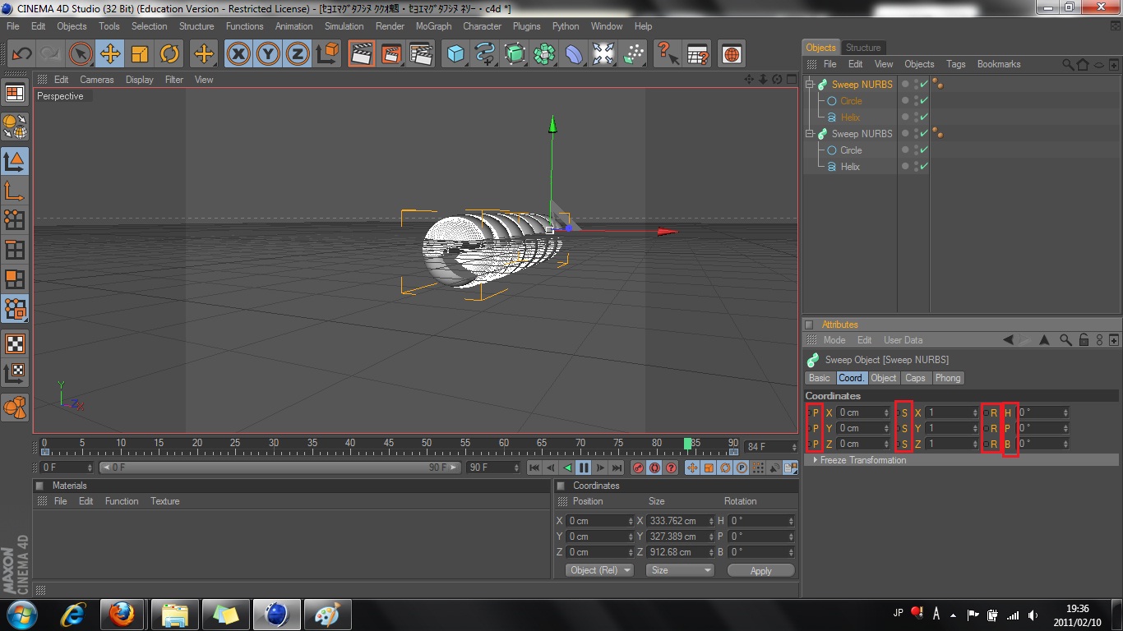Click the green timeline playhead marker
This screenshot has width=1123, height=631.
[x=687, y=444]
